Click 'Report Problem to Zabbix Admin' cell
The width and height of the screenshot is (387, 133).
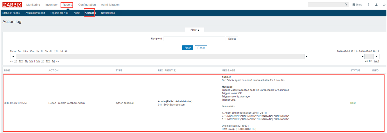coord(67,103)
